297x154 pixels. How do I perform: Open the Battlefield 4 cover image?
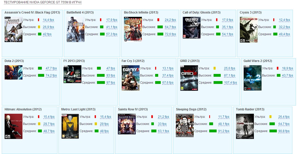tap(76, 30)
